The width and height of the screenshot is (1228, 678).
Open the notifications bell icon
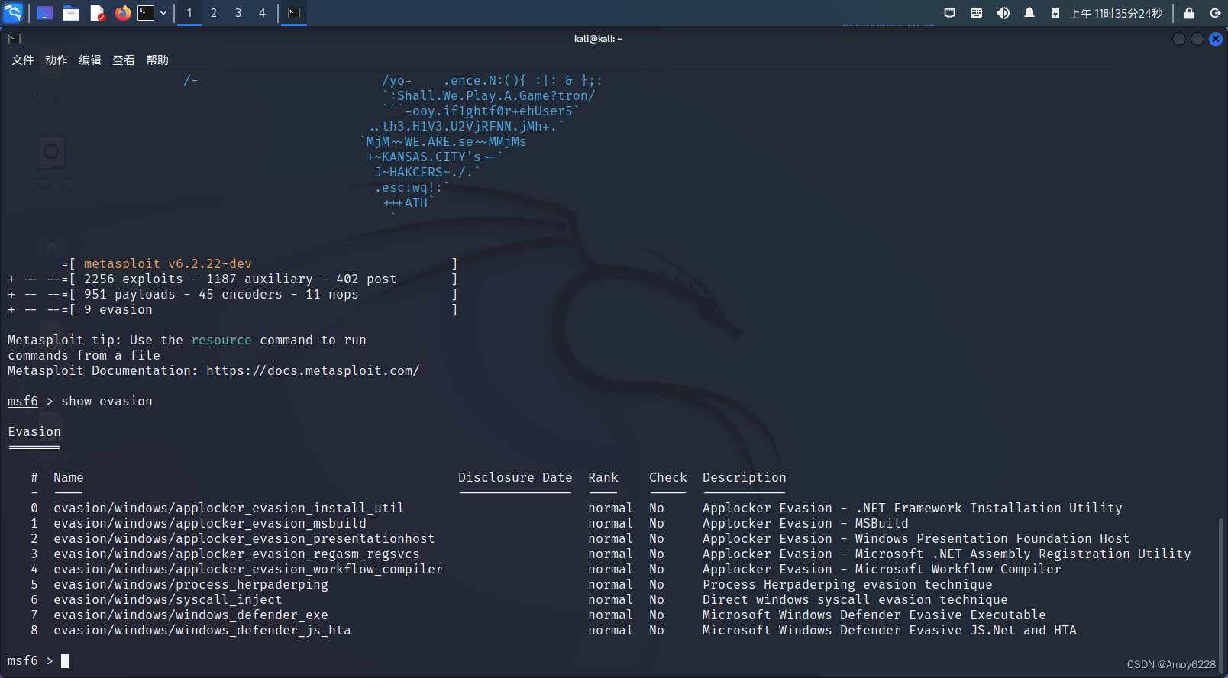click(x=1029, y=13)
